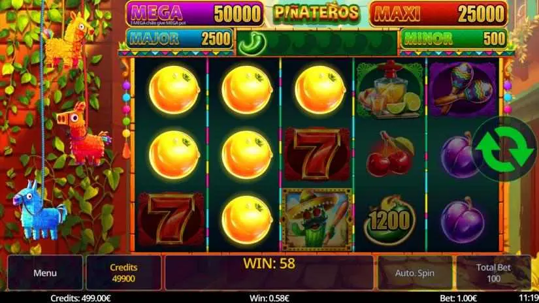
Task: Select the tequila and lime symbol
Action: 390,90
